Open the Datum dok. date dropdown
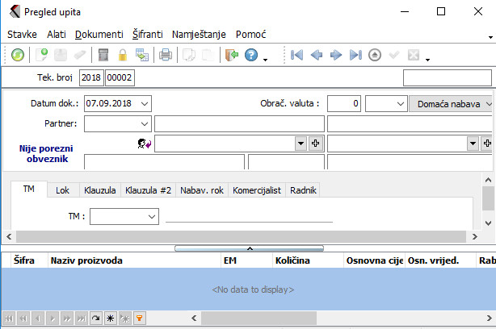This screenshot has height=329, width=496. click(x=144, y=104)
